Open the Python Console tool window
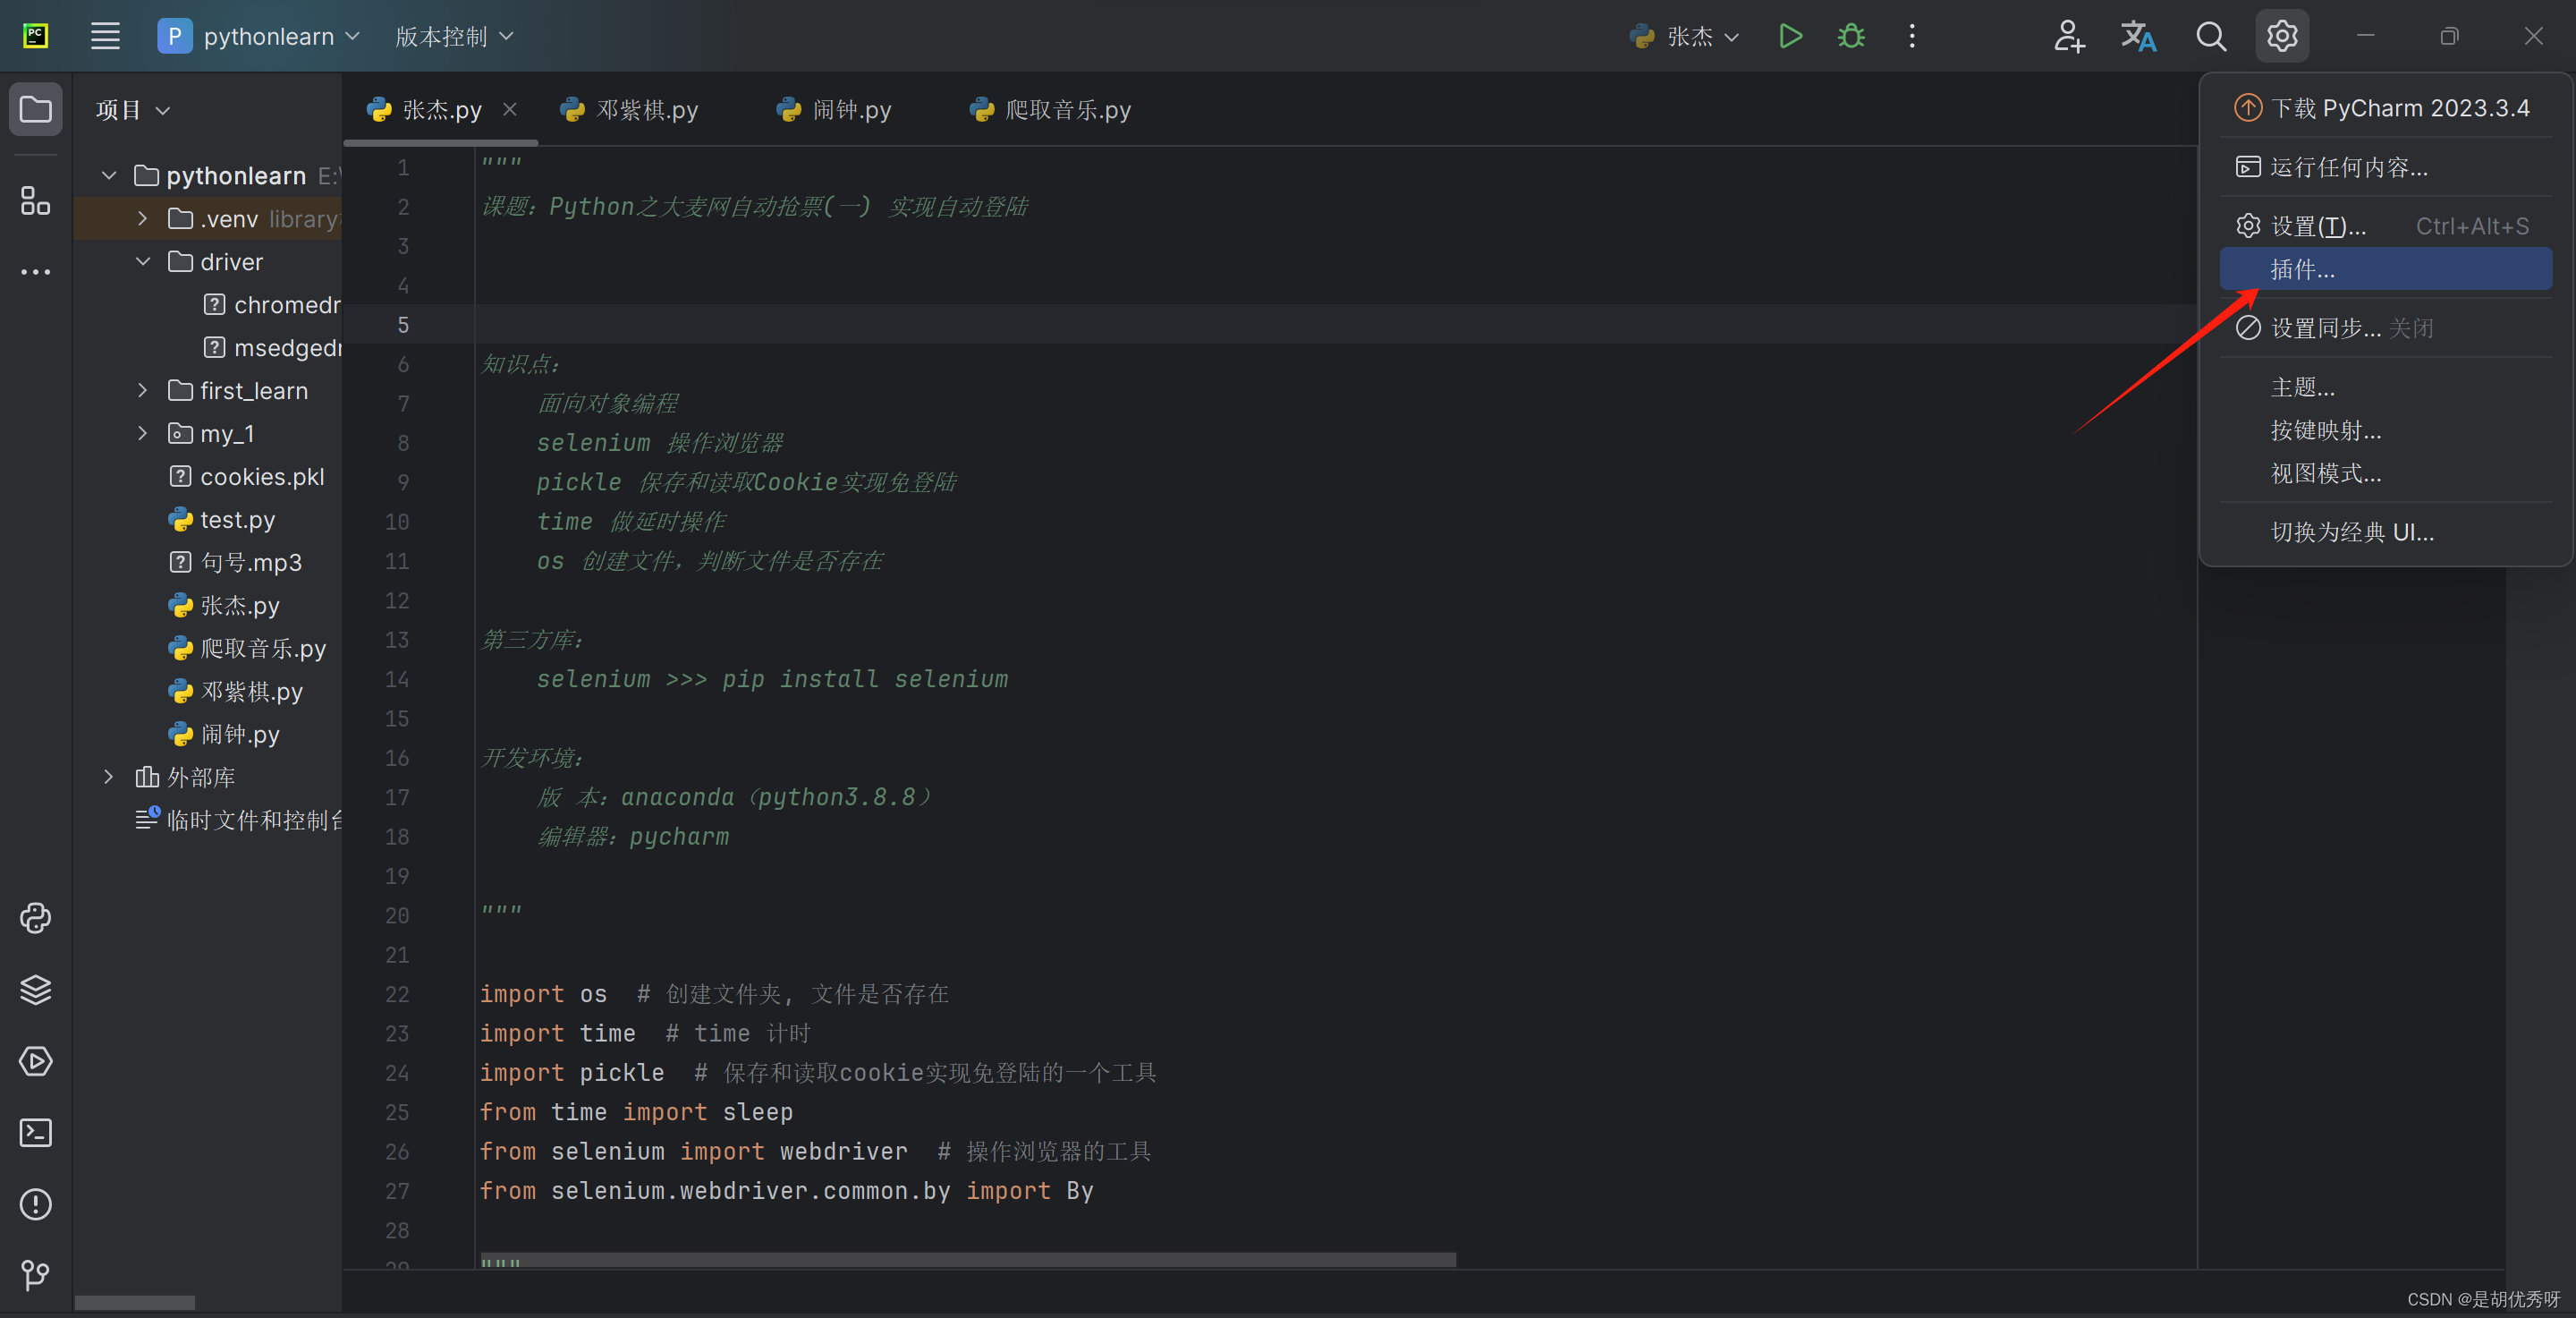This screenshot has height=1318, width=2576. pyautogui.click(x=36, y=918)
